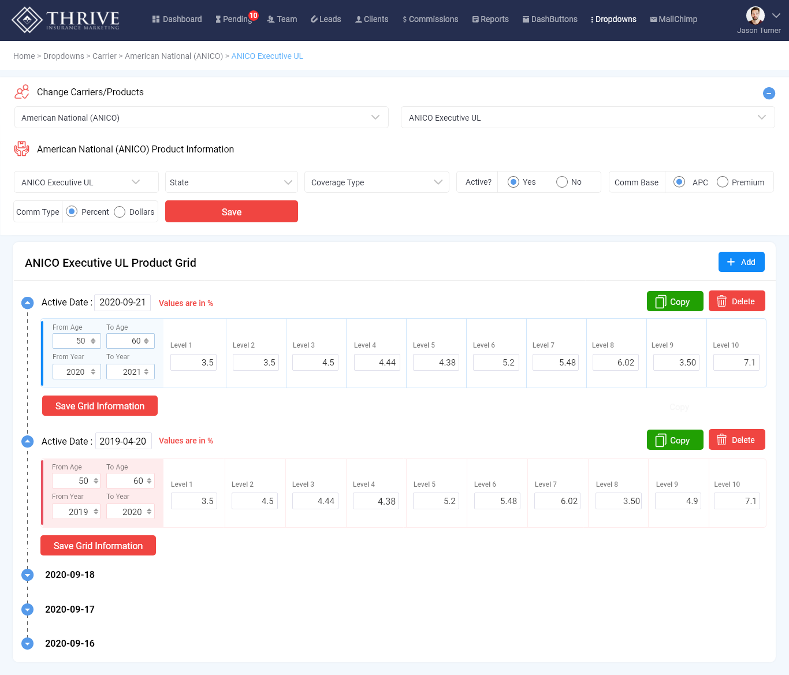
Task: Open the ANICO Executive UL dropdown beside State
Action: [86, 182]
